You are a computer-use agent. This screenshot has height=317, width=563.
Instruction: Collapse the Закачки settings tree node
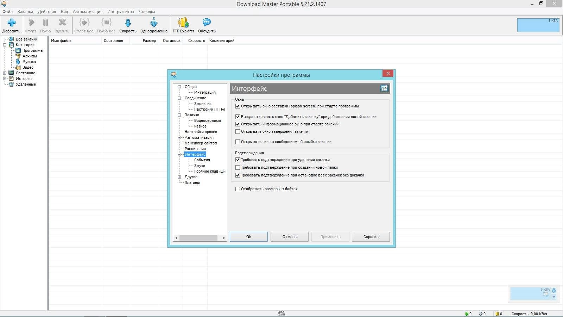click(179, 115)
